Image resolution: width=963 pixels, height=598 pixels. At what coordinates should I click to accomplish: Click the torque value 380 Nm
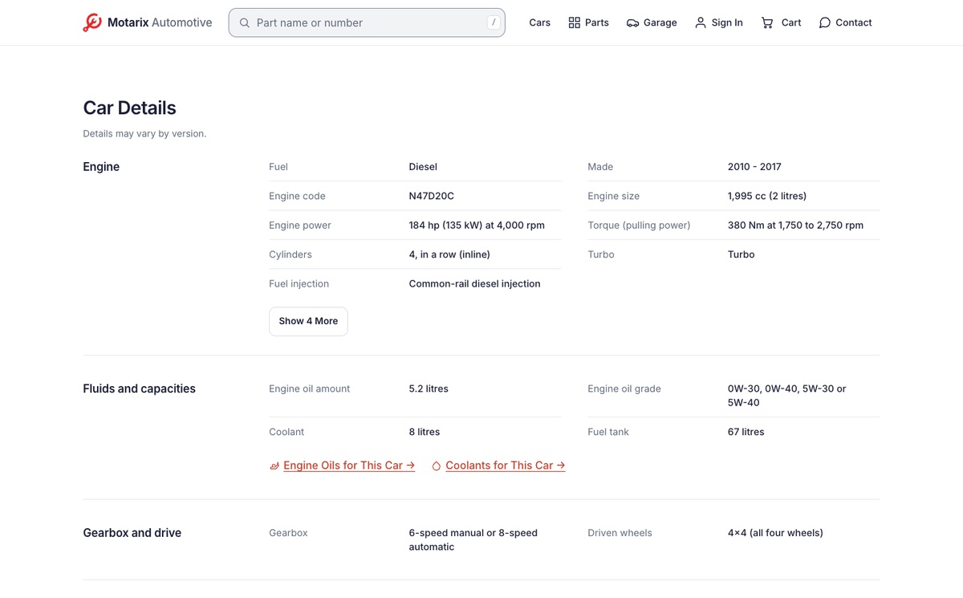click(795, 226)
